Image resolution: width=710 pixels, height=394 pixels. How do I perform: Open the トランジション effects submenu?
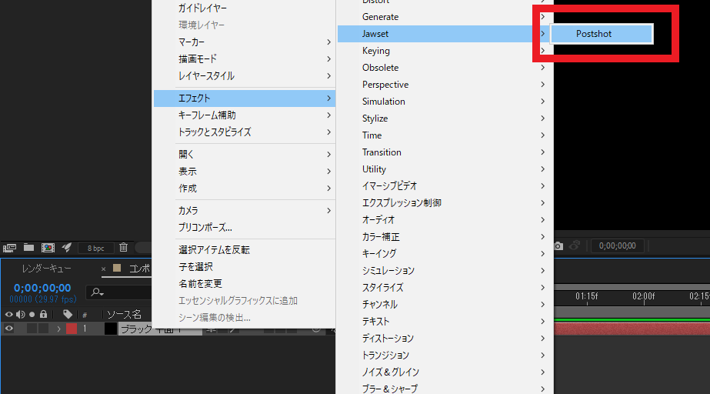(444, 355)
